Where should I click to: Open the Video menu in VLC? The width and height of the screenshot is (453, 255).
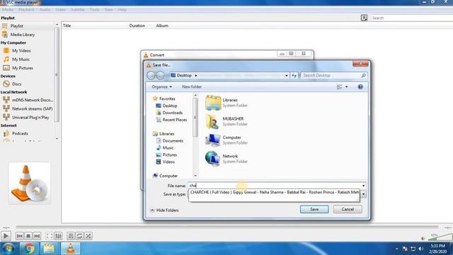[x=60, y=9]
